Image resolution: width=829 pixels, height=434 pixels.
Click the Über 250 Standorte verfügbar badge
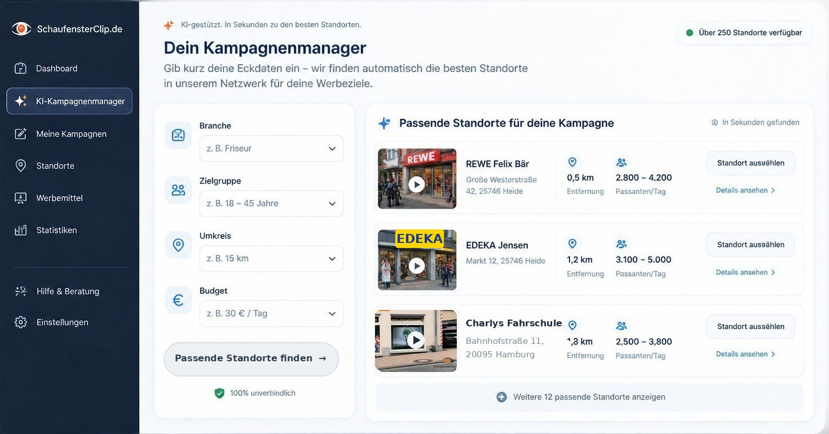click(x=744, y=33)
